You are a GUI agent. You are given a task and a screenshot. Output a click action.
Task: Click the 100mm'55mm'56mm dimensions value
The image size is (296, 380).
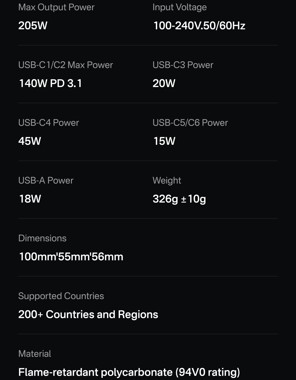71,256
